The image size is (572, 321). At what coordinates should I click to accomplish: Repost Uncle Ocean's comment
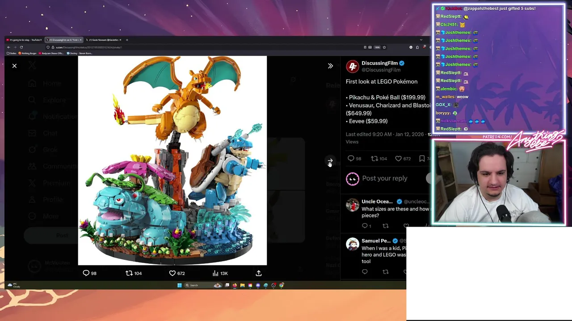[386, 226]
